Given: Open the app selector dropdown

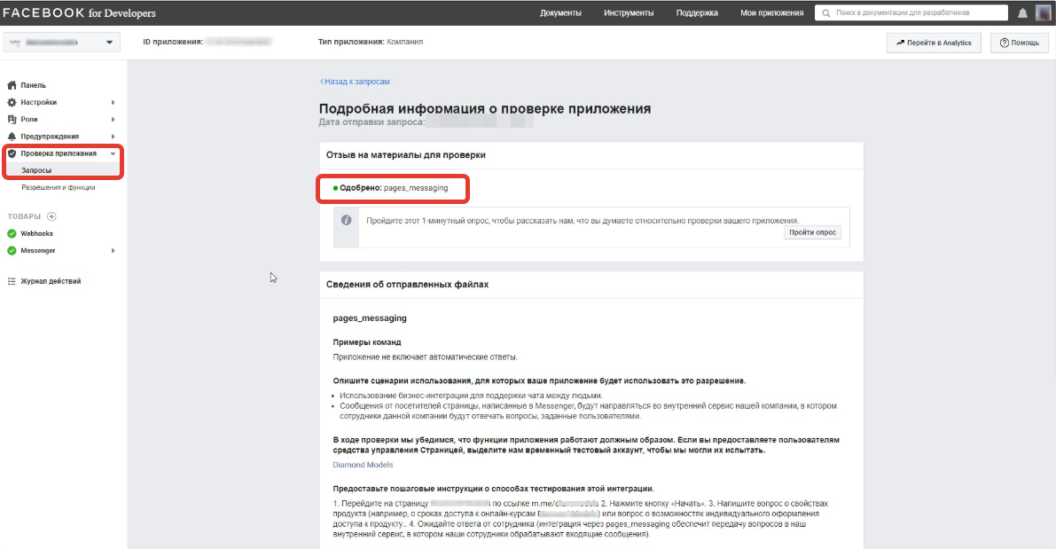Looking at the screenshot, I should click(62, 43).
